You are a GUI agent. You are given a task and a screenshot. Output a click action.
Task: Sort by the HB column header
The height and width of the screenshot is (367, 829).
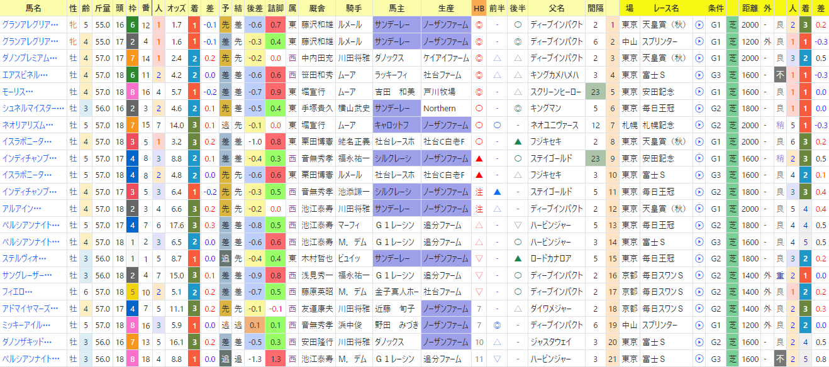coord(479,8)
